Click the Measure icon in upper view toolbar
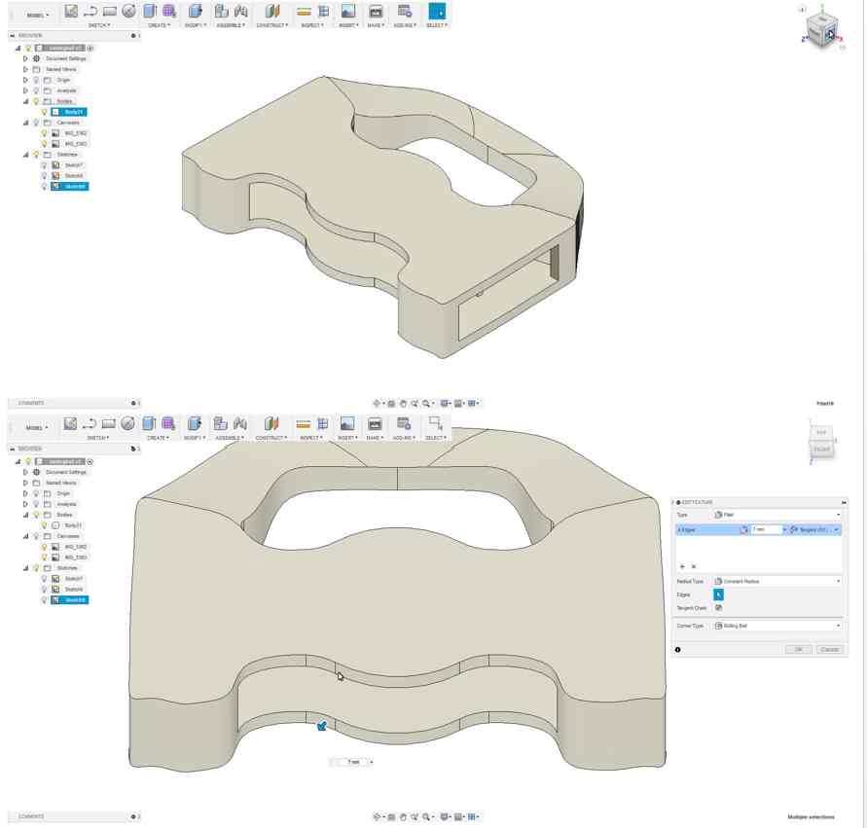Screen dimensions: 867x828 304,11
